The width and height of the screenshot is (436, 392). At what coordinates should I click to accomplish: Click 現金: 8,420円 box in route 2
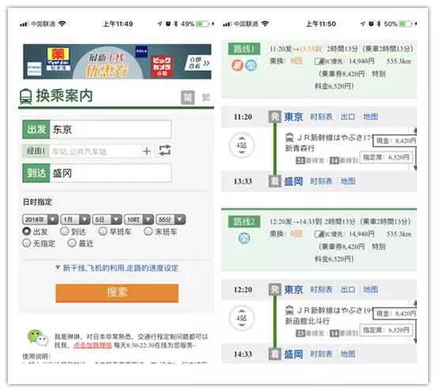395,313
